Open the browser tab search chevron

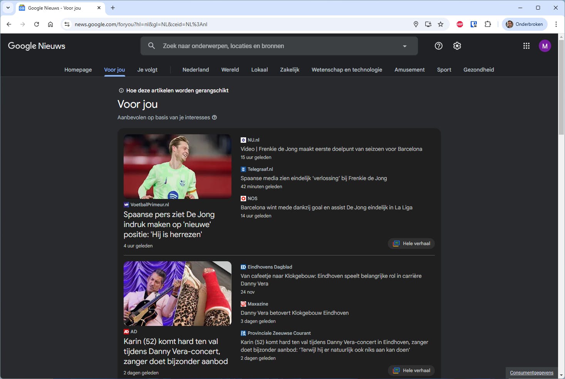8,8
